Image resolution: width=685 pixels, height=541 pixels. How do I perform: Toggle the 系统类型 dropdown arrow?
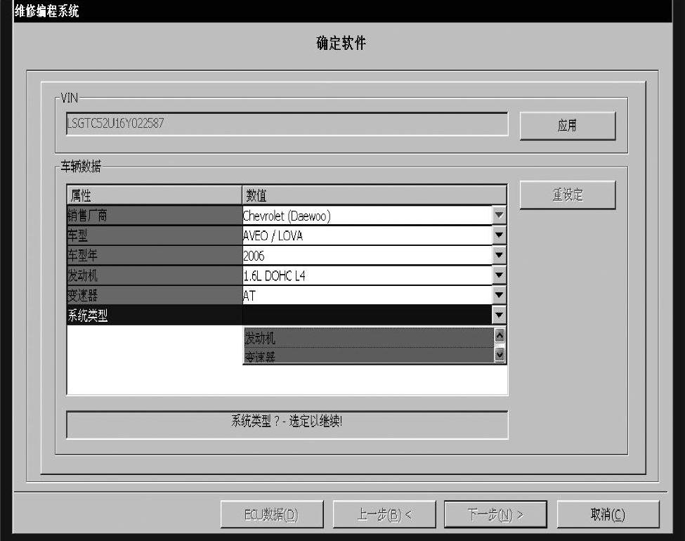click(499, 316)
